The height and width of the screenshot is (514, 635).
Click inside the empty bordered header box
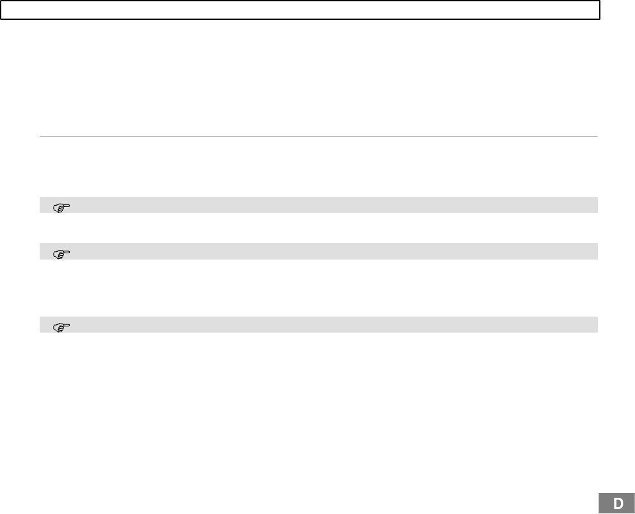point(300,10)
